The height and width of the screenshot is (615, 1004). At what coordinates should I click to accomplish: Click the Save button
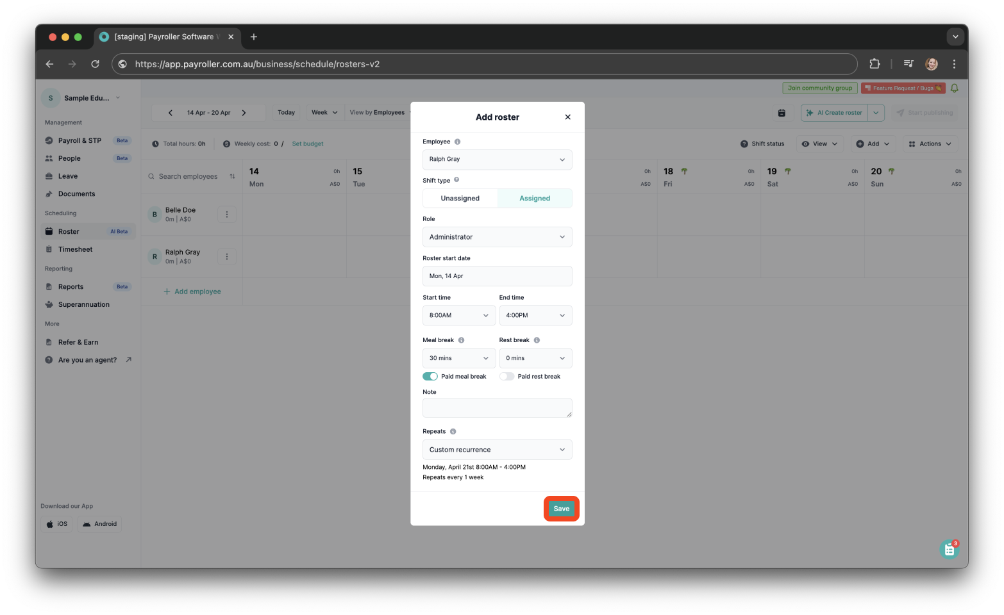pos(561,508)
